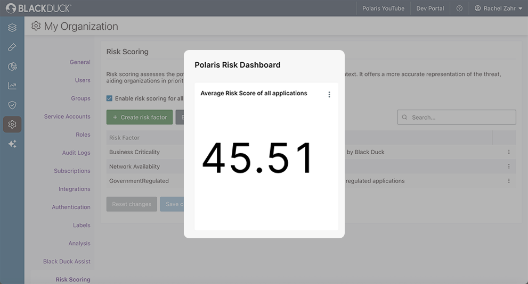
Task: Open the Service Accounts section
Action: point(67,116)
